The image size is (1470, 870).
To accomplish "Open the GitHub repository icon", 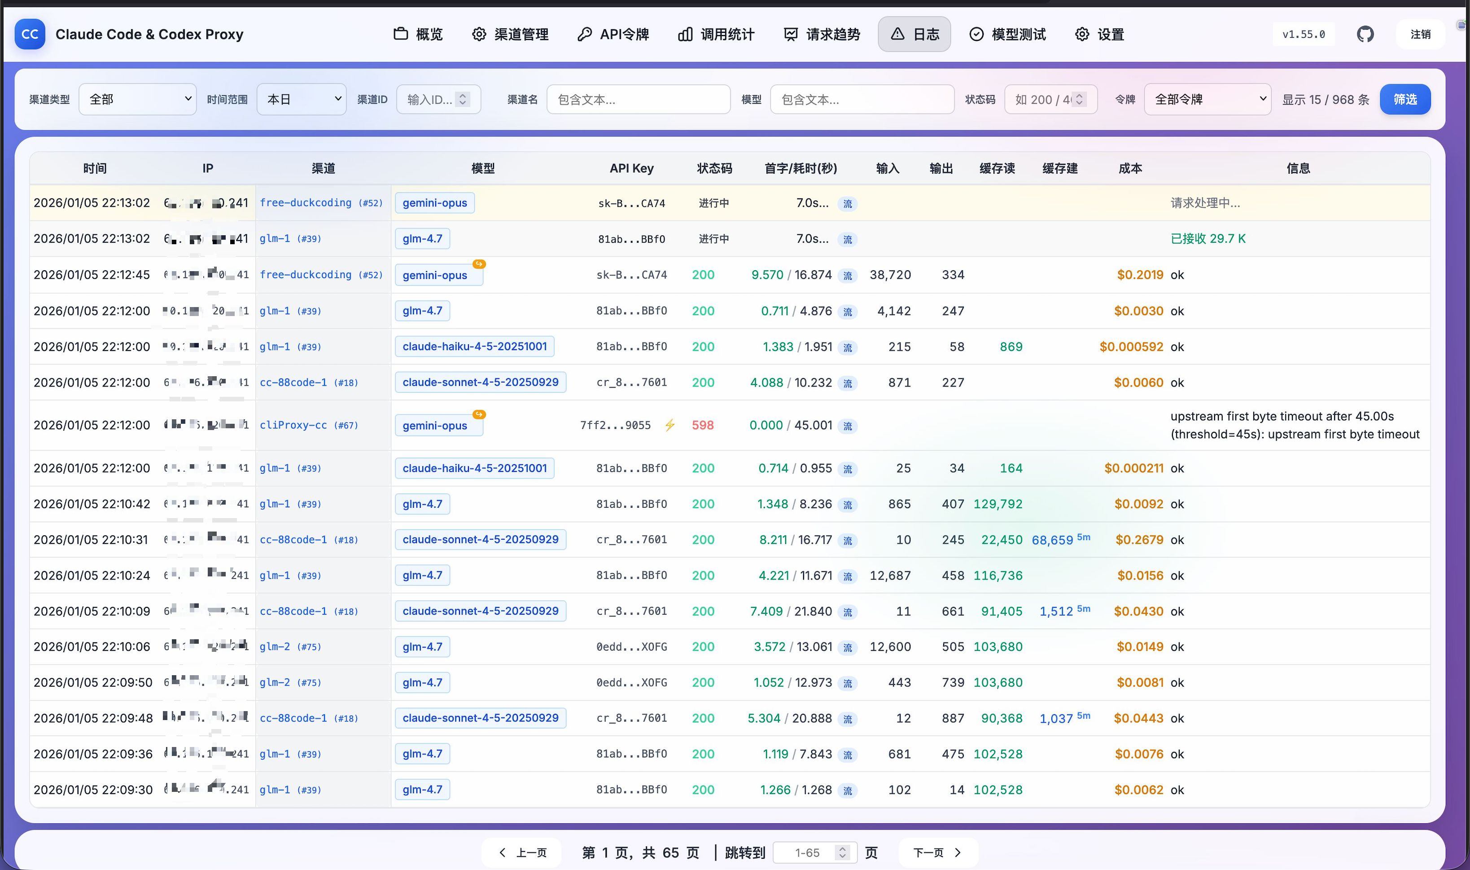I will point(1365,34).
